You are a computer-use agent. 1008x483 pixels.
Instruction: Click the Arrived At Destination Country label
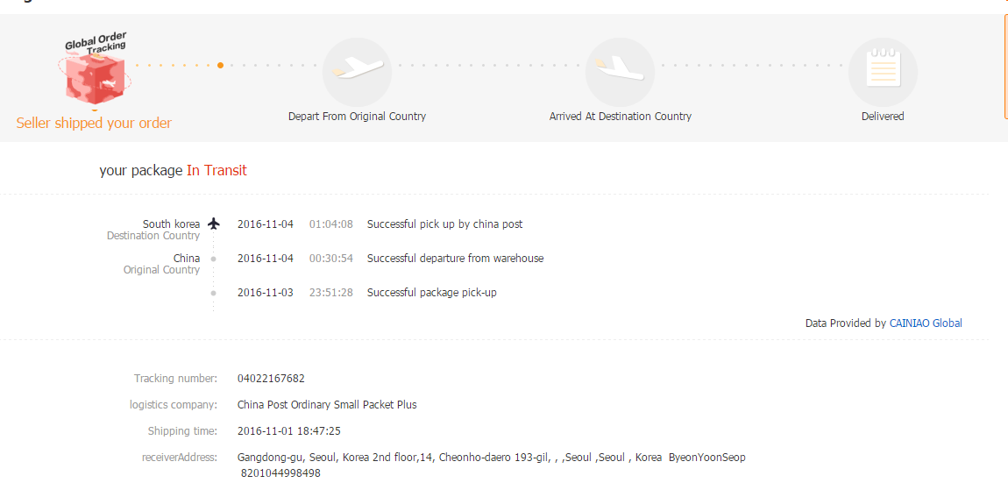pos(620,117)
